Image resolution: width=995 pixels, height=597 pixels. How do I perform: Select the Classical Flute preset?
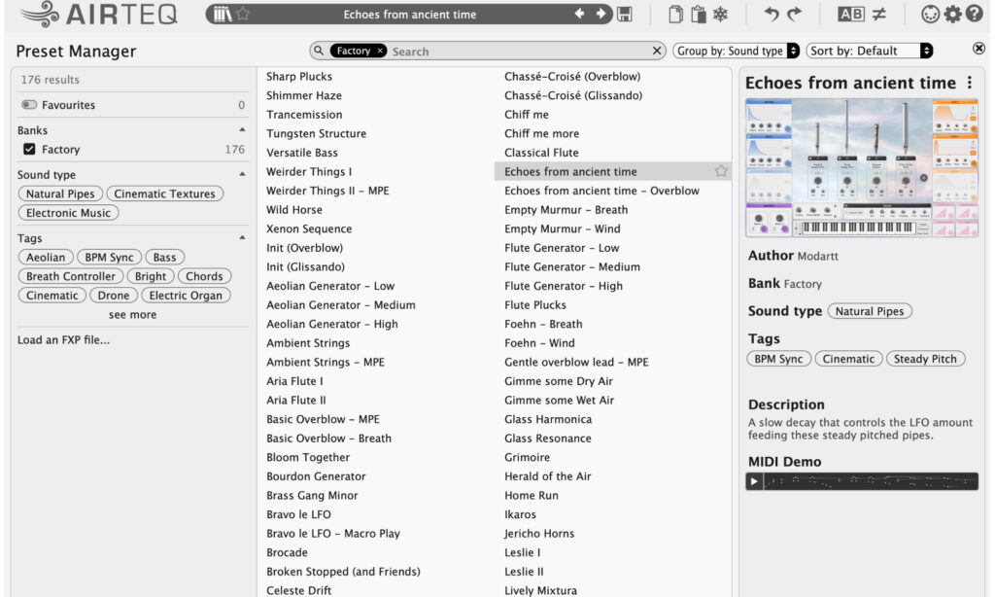[541, 153]
